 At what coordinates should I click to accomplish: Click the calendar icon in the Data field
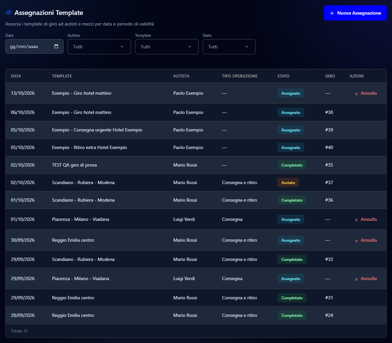(56, 46)
